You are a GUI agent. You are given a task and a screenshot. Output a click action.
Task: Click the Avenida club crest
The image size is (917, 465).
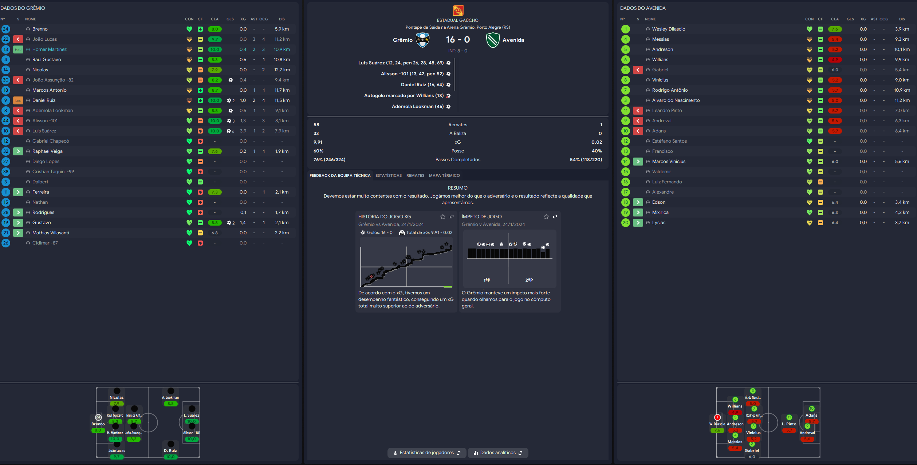493,40
